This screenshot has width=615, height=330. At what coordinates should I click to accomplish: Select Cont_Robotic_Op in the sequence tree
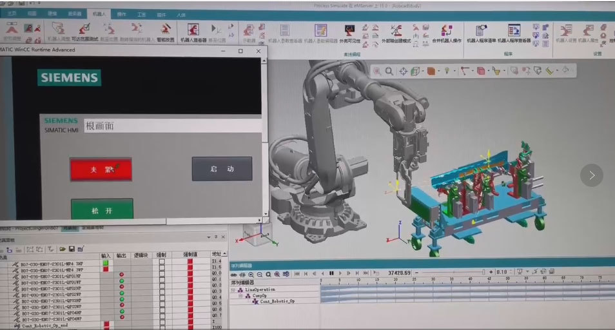click(x=277, y=302)
